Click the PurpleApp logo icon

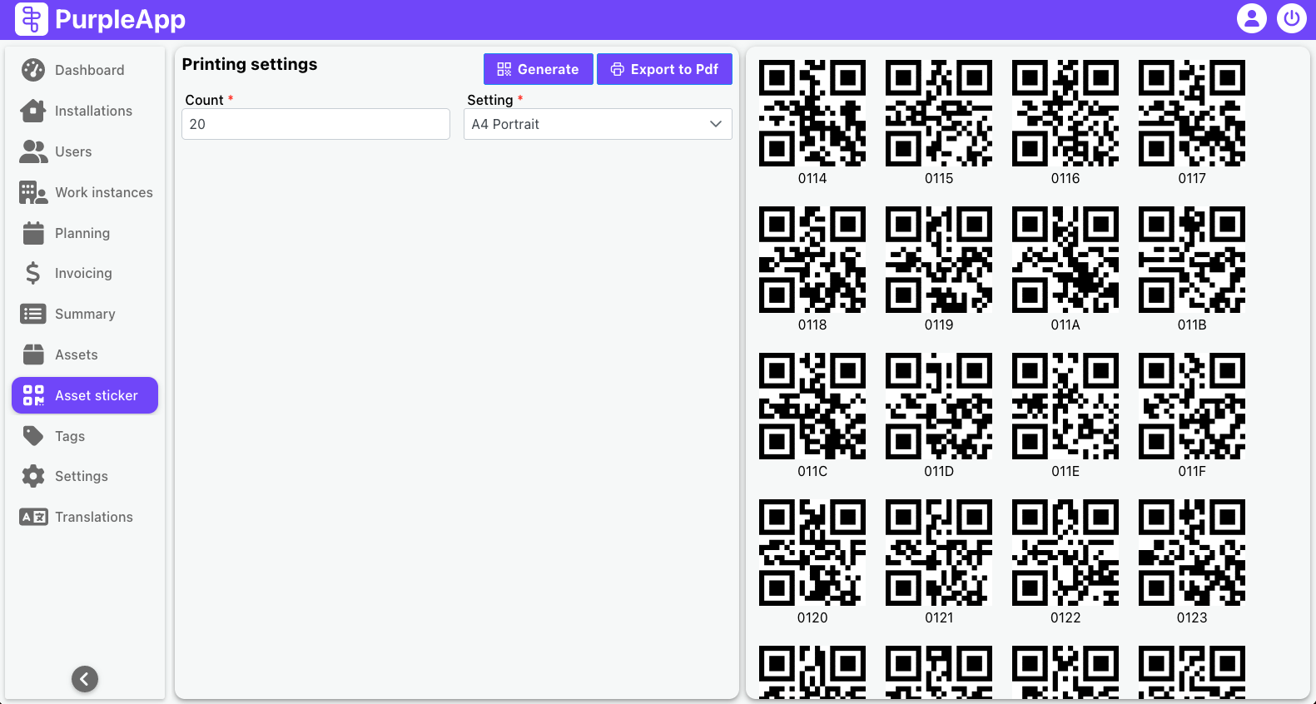click(x=32, y=19)
